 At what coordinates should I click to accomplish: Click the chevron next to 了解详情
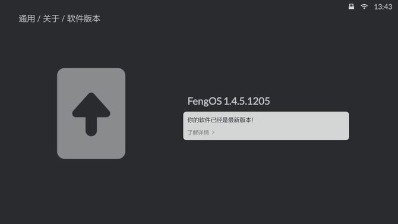[x=213, y=132]
